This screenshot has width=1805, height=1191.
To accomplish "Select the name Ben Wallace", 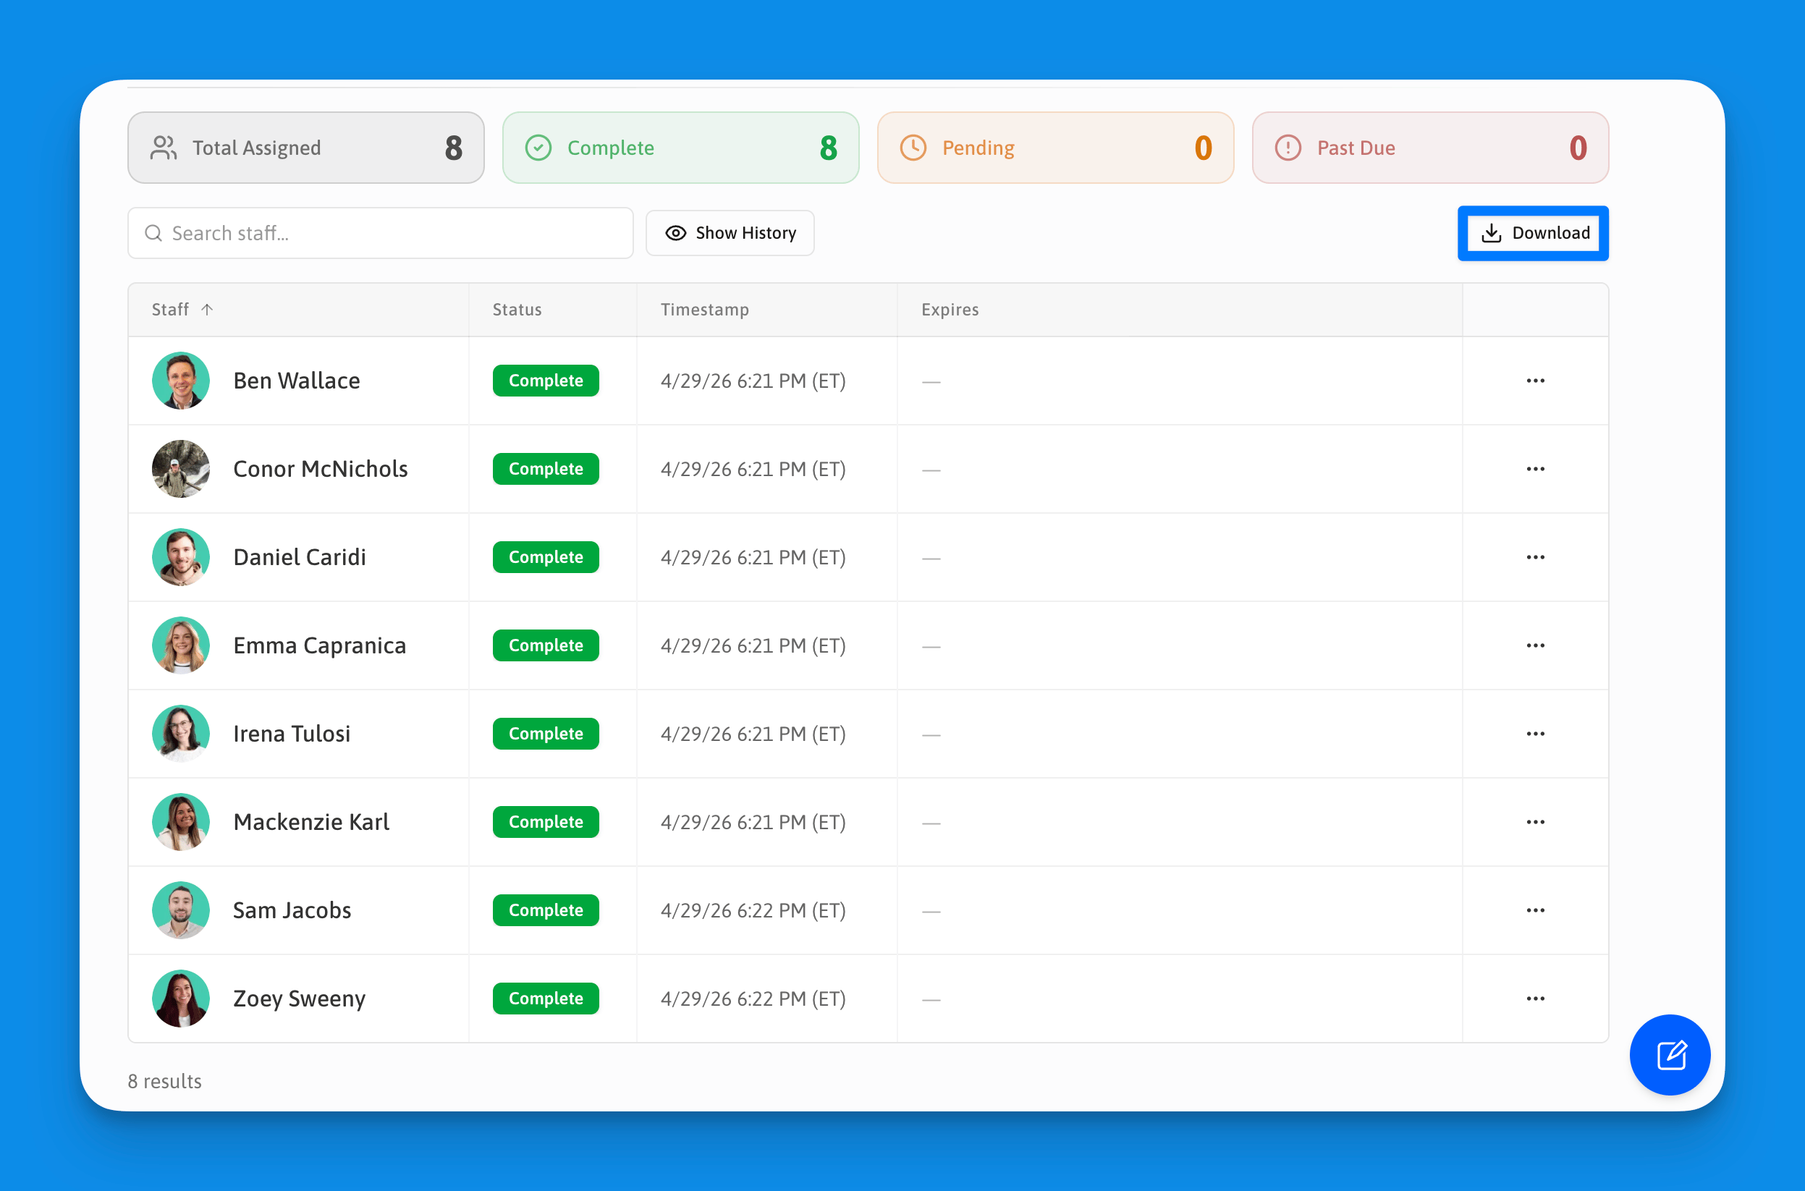I will click(x=296, y=381).
